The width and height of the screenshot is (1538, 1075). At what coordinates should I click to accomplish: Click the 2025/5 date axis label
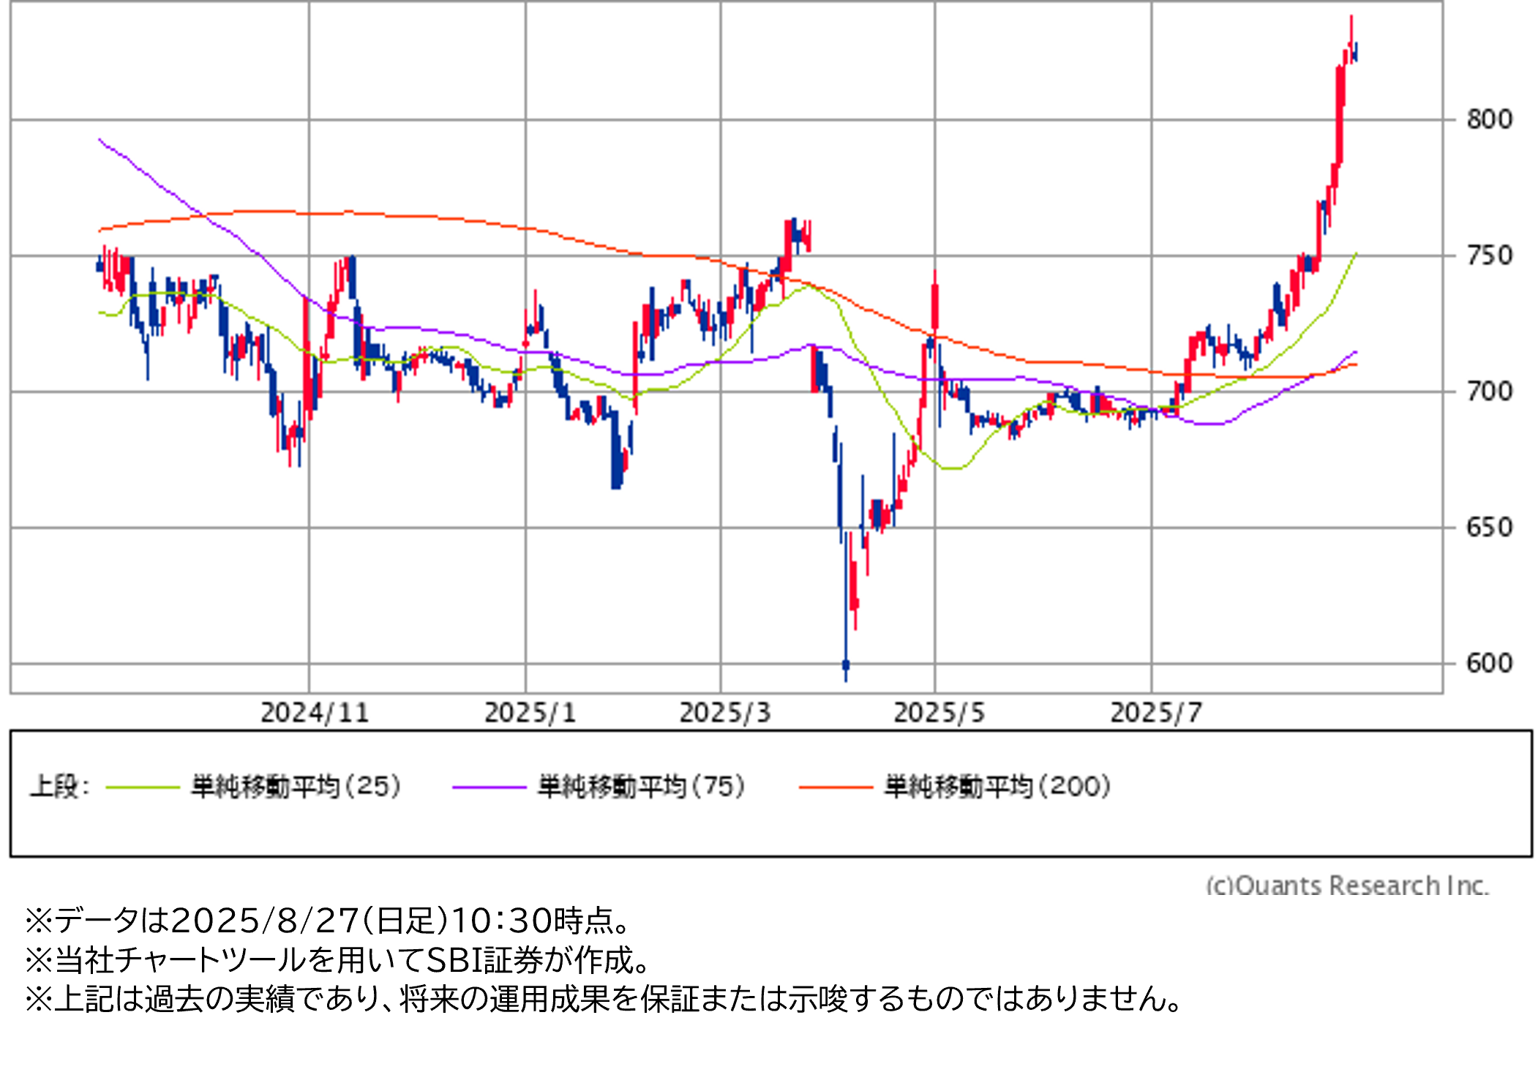coord(939,713)
